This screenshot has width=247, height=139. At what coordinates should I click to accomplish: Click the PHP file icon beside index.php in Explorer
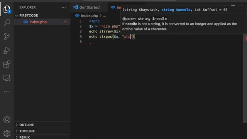tap(26, 22)
